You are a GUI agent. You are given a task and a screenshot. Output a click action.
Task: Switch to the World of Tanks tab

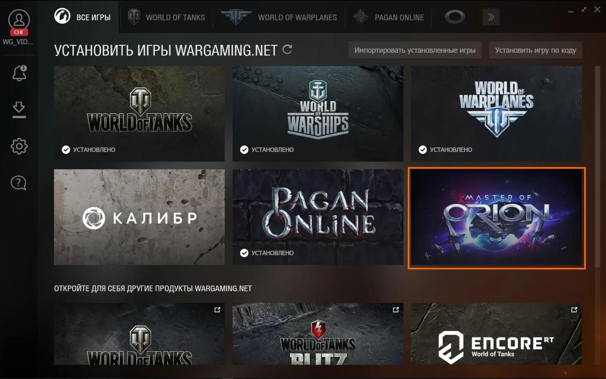166,17
